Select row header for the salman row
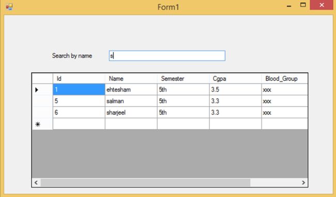This screenshot has height=197, width=336. 42,101
